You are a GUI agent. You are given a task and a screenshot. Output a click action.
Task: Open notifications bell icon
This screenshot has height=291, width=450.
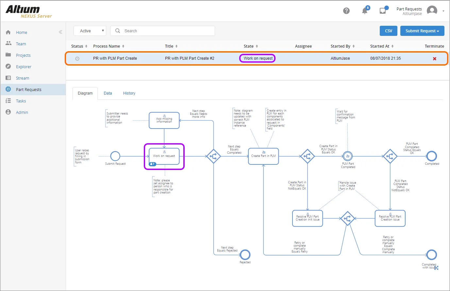click(x=365, y=11)
